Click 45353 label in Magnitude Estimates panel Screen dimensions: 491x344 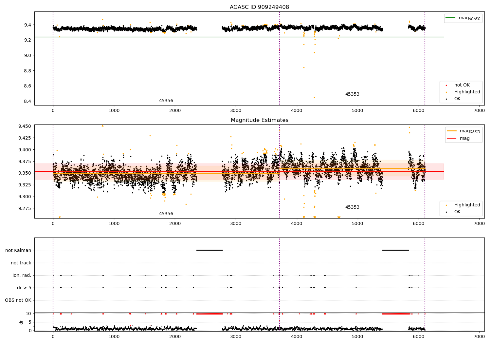coord(352,207)
